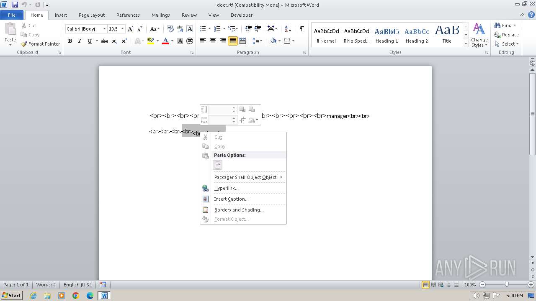
Task: Click Save in Quick Access Toolbar
Action: (15, 5)
